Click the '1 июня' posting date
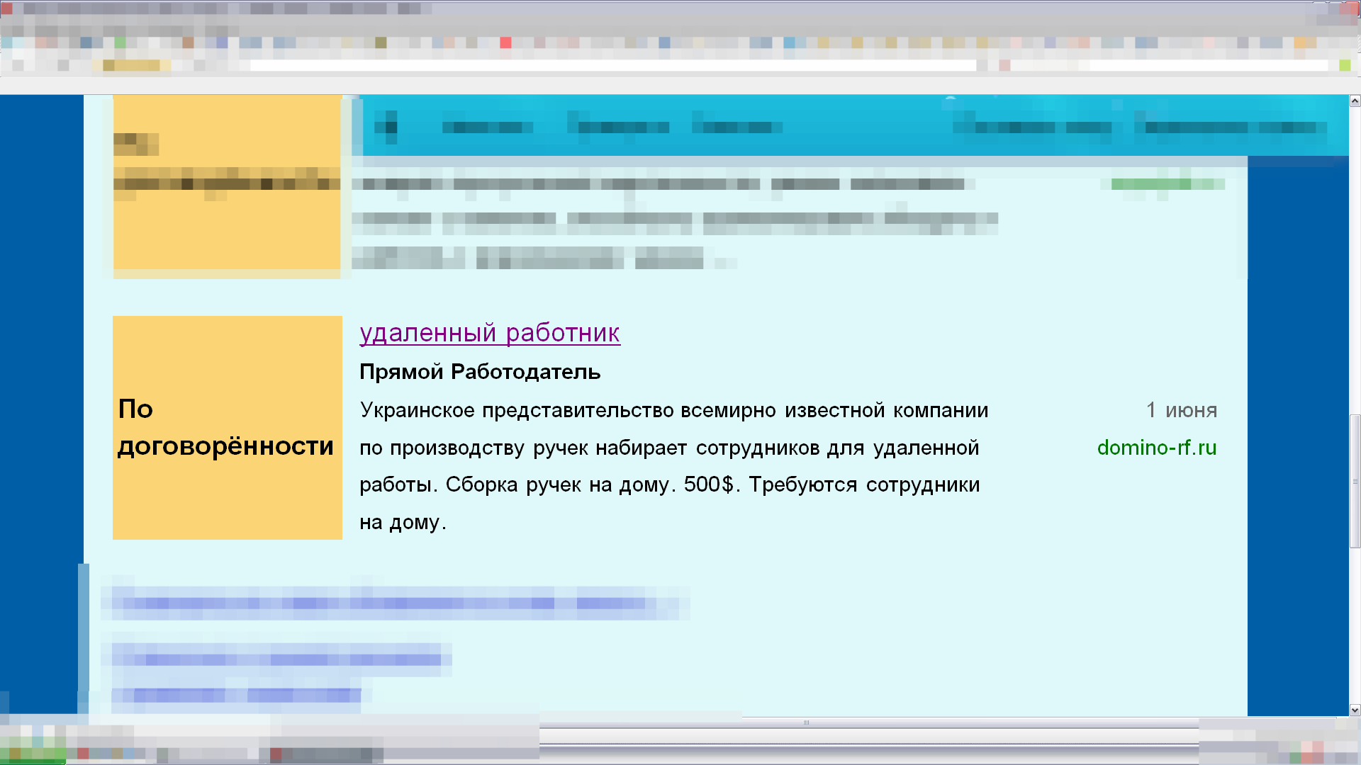 point(1181,410)
